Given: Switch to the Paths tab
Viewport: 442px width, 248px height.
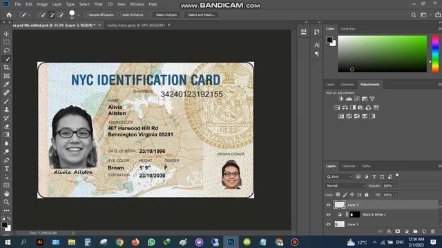Looking at the screenshot, I should tap(366, 166).
